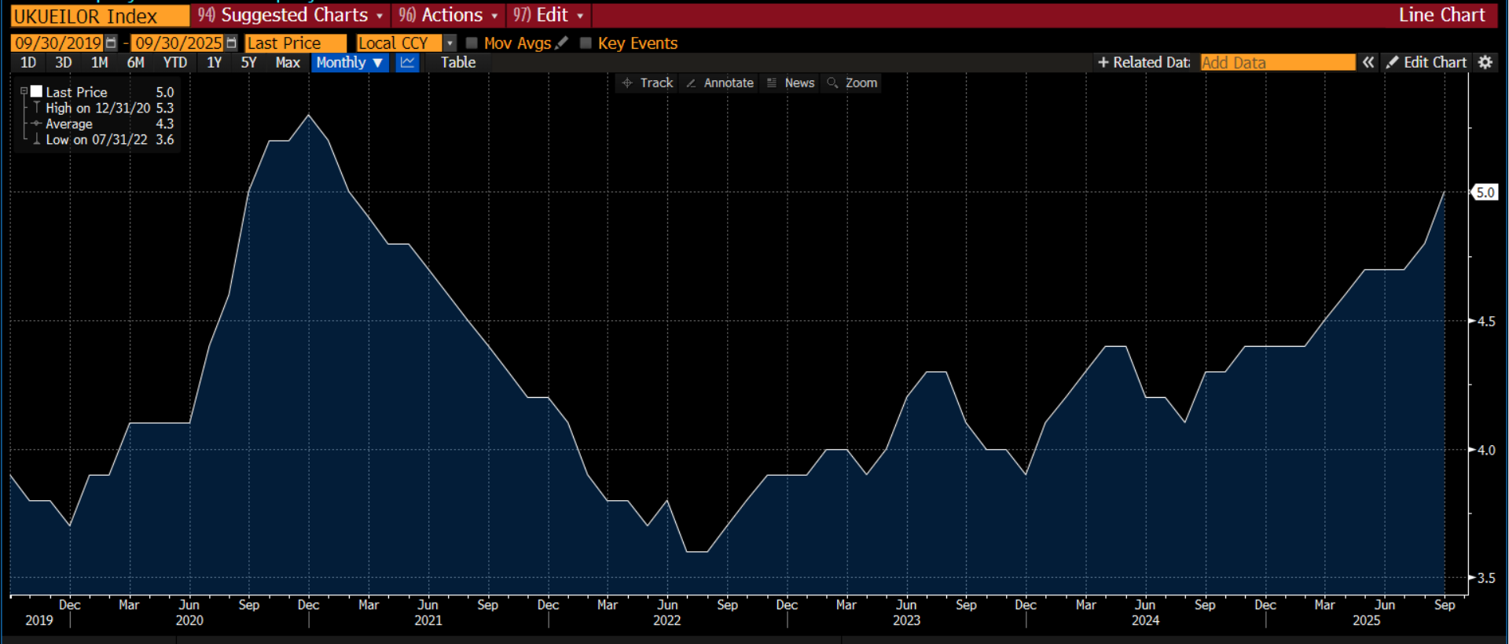This screenshot has height=644, width=1509.
Task: Enable the Key Events checkbox
Action: point(586,43)
